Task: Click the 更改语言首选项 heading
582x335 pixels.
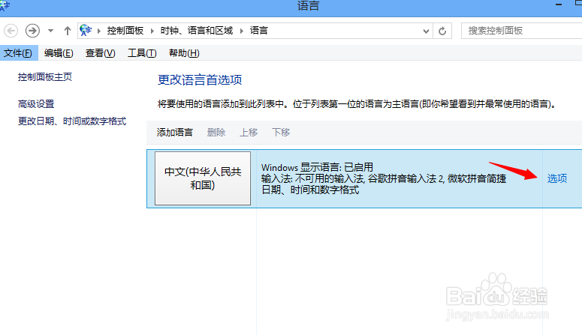Action: tap(200, 80)
